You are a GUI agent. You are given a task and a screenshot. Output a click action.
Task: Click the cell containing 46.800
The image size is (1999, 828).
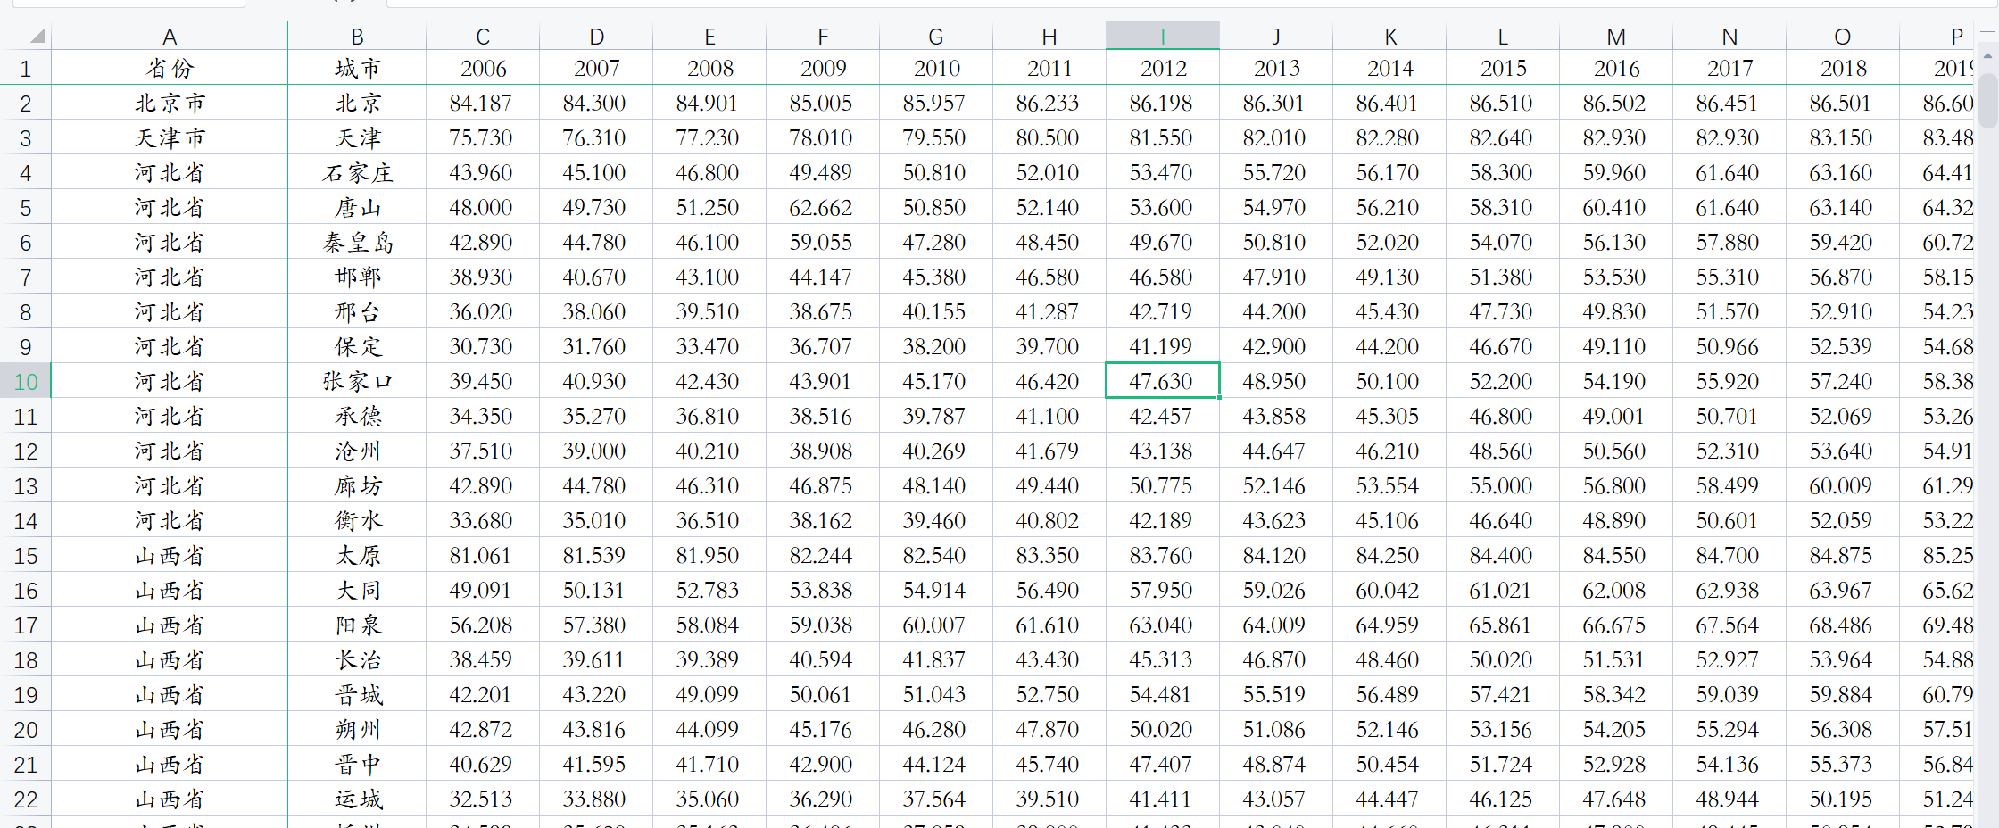(x=709, y=173)
